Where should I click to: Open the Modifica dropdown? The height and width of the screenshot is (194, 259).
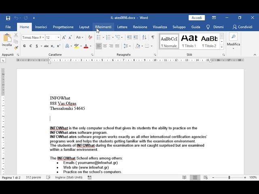click(234, 41)
